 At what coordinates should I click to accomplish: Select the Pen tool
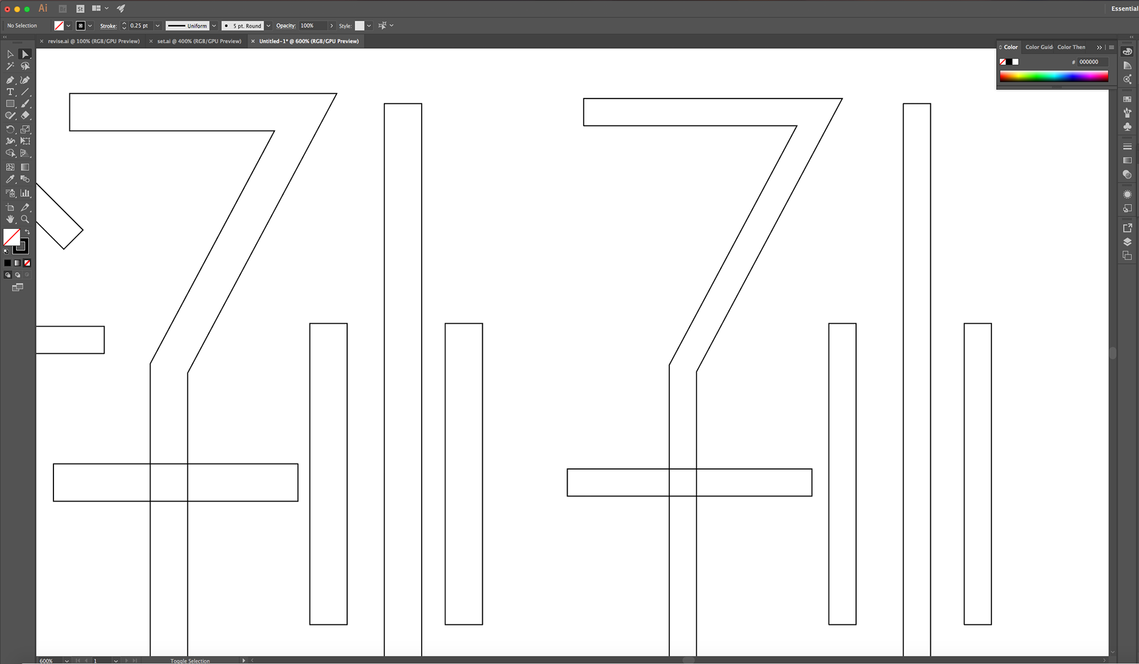click(x=10, y=79)
